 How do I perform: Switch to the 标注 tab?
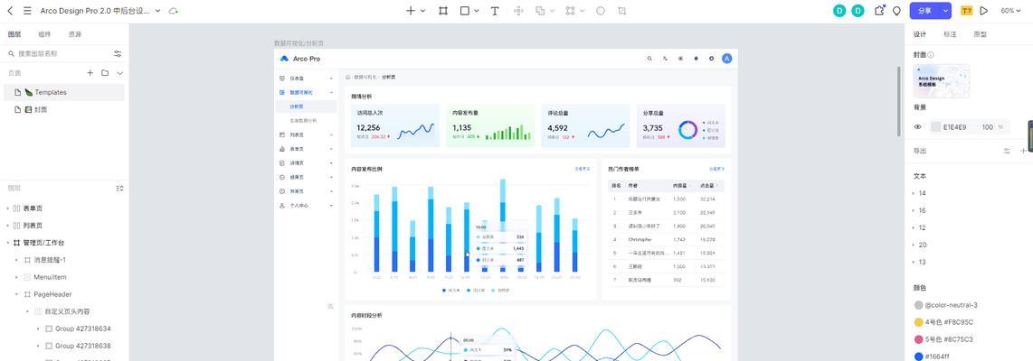[x=950, y=34]
